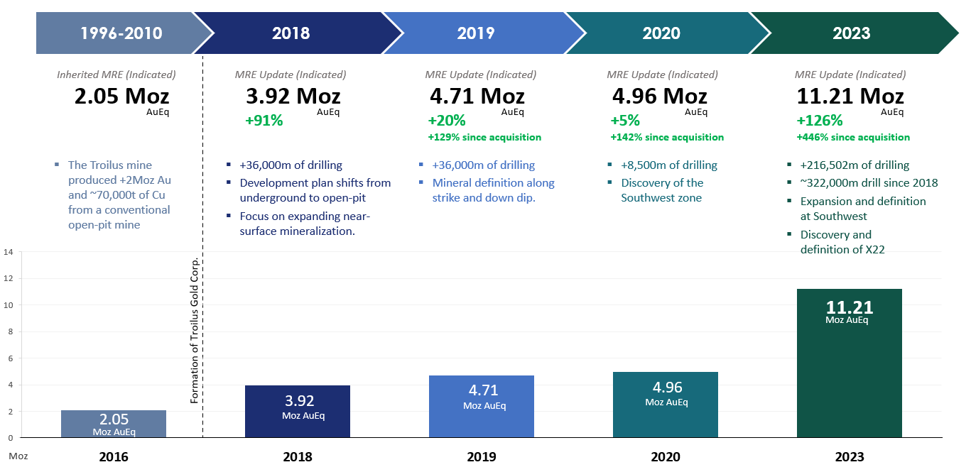Select the teal 4.96 Moz chart bar

tap(666, 405)
